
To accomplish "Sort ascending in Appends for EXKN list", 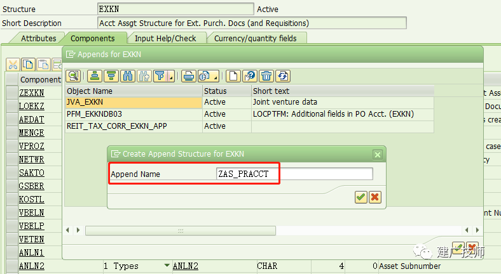I will tap(95, 76).
